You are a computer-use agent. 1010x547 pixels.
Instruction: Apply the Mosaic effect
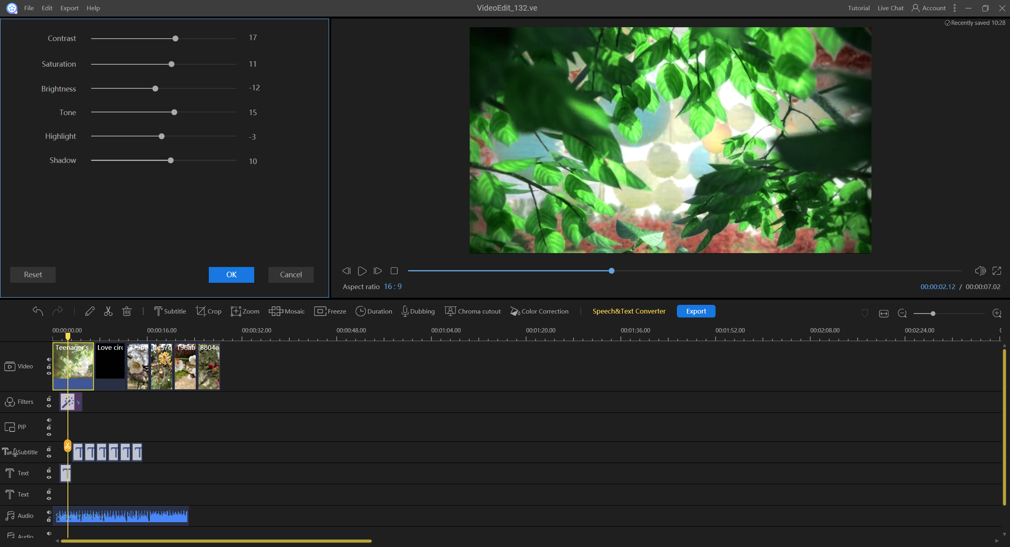point(287,311)
